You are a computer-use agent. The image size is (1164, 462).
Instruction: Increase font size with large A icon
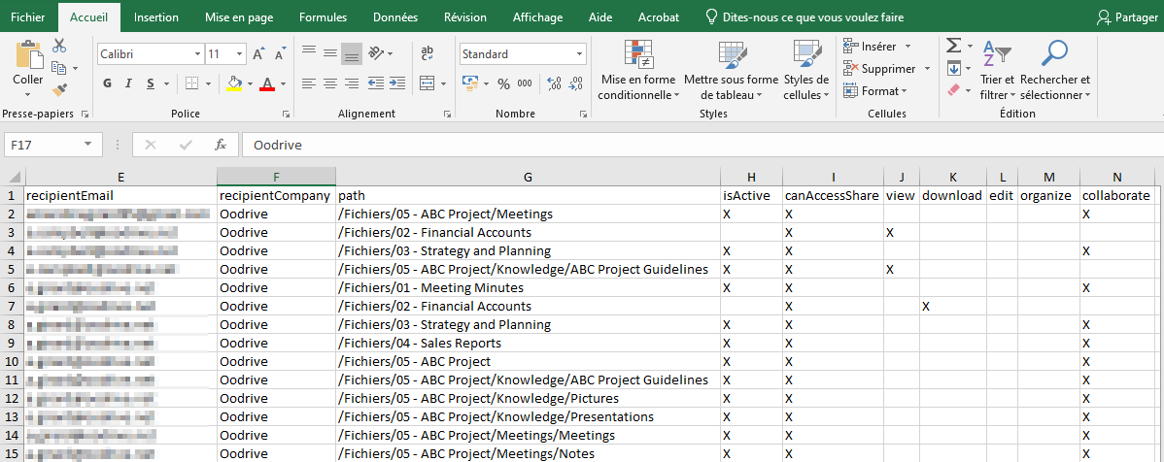pyautogui.click(x=258, y=54)
